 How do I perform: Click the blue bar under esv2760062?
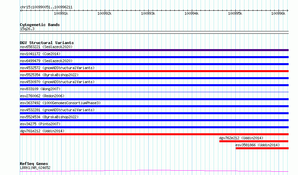154,99
